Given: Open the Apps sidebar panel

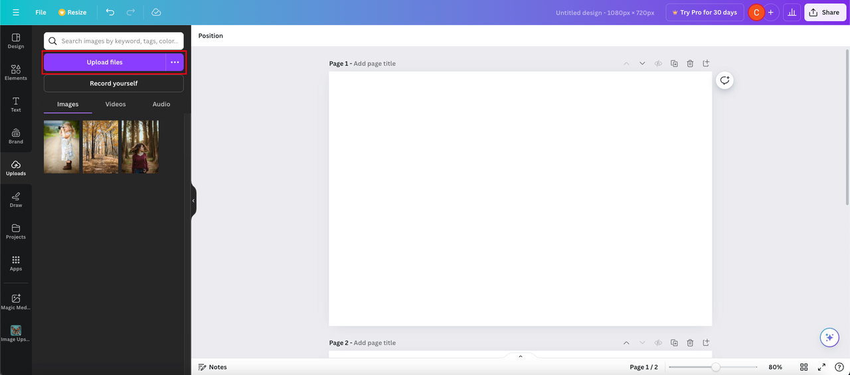Looking at the screenshot, I should 16,264.
